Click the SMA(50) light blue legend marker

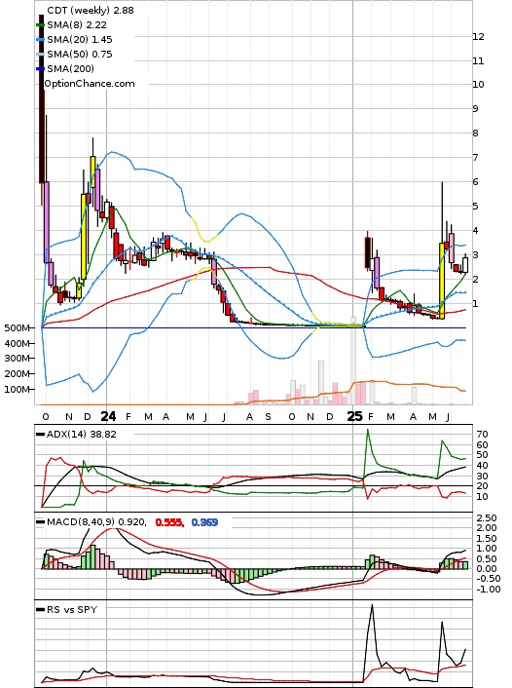(40, 54)
